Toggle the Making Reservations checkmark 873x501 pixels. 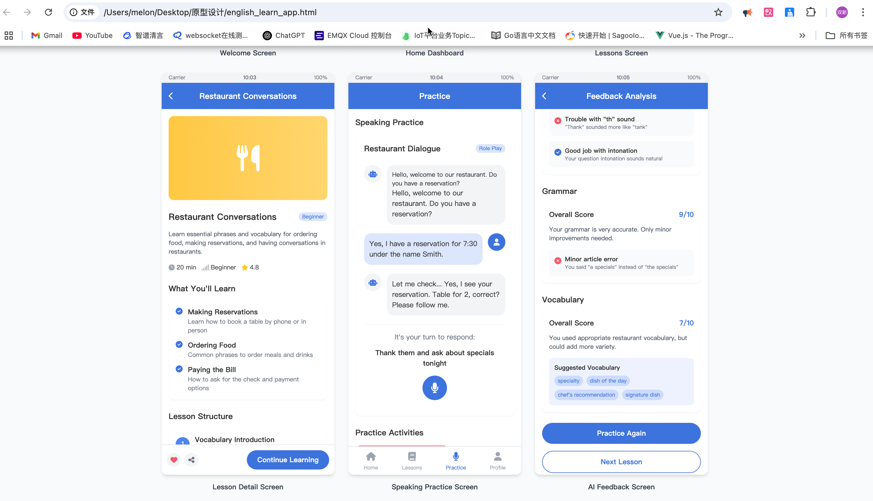(x=179, y=311)
